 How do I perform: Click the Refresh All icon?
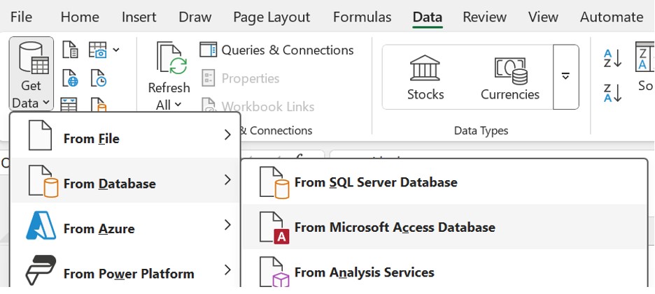[x=171, y=58]
